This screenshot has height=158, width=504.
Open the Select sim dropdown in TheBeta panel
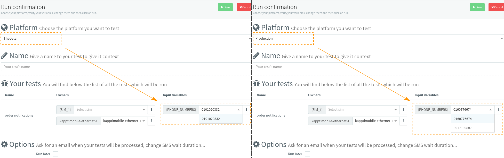tap(110, 110)
